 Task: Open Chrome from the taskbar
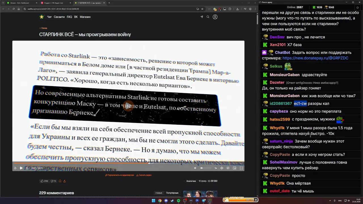(160, 201)
